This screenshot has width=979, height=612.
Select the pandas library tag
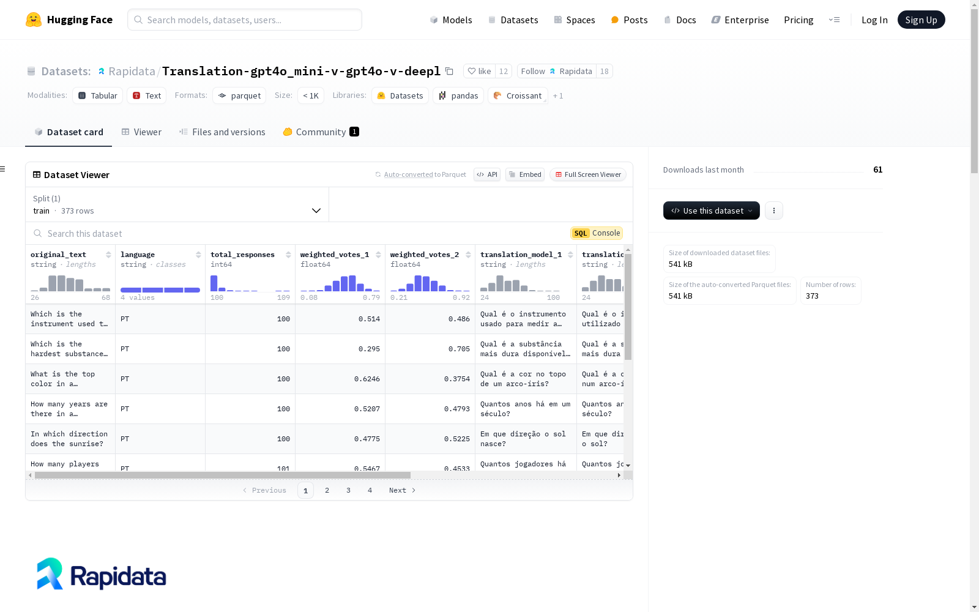pos(458,95)
